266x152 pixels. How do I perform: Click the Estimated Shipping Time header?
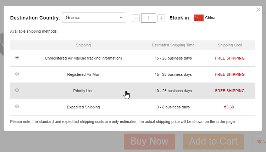pos(173,45)
